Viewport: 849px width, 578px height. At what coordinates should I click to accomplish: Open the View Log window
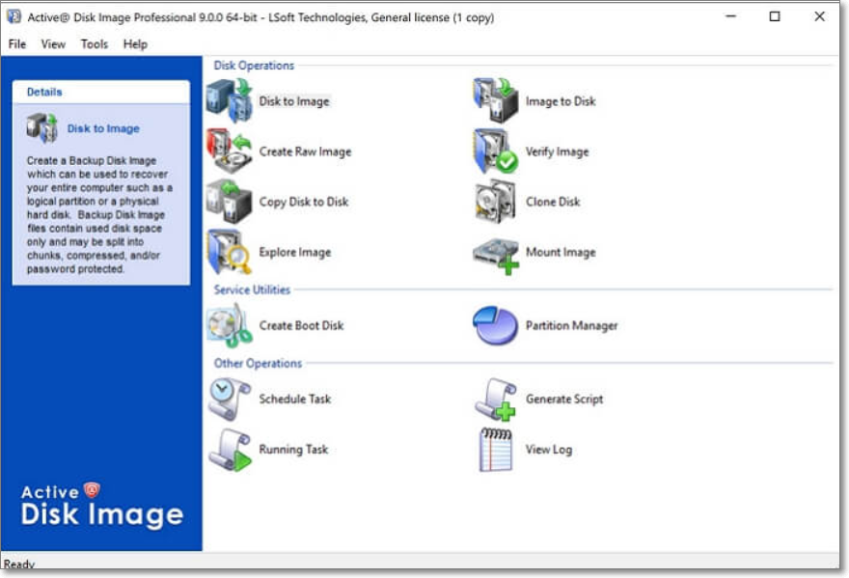pos(551,449)
